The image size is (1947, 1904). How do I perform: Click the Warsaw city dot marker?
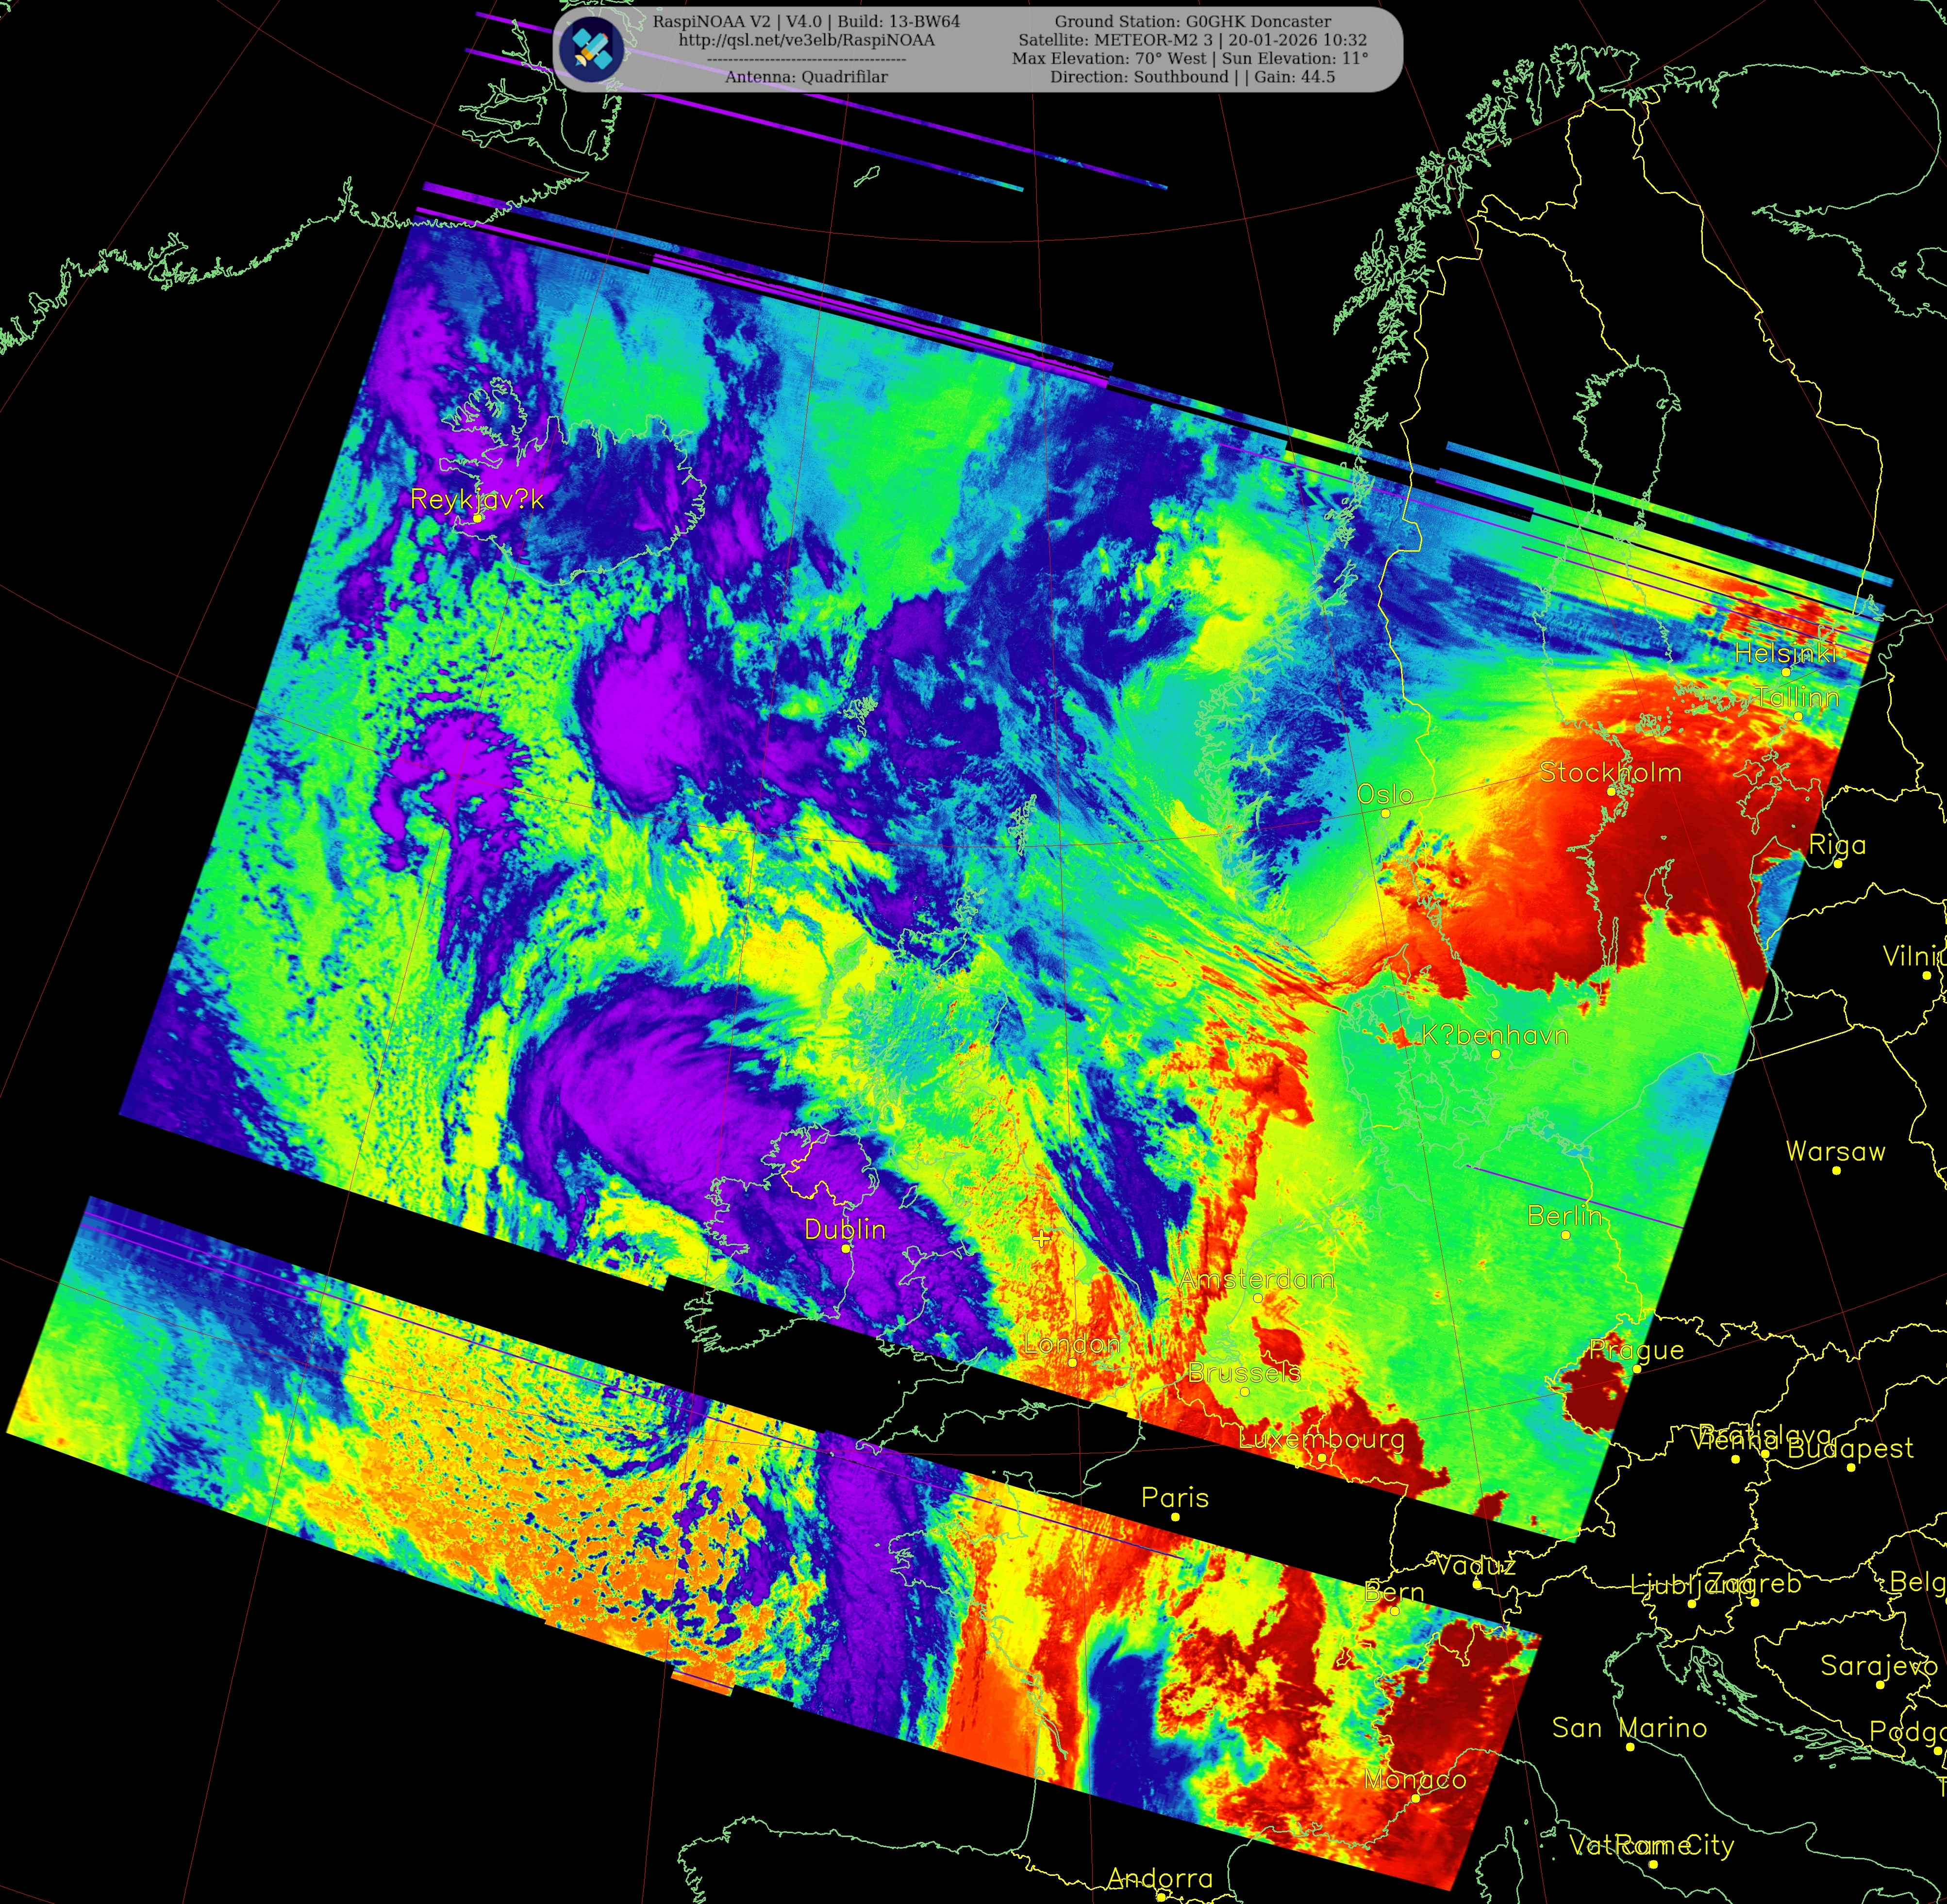click(x=1836, y=1170)
